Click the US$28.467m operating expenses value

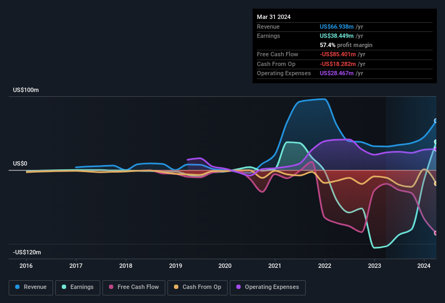pos(337,74)
